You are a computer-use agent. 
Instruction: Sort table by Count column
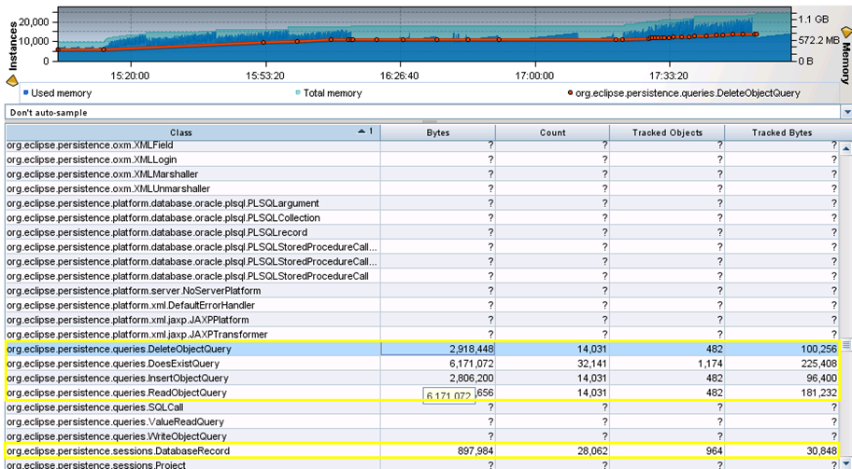click(x=552, y=132)
